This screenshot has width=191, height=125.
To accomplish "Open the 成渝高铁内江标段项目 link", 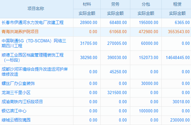I will tap(22, 102).
